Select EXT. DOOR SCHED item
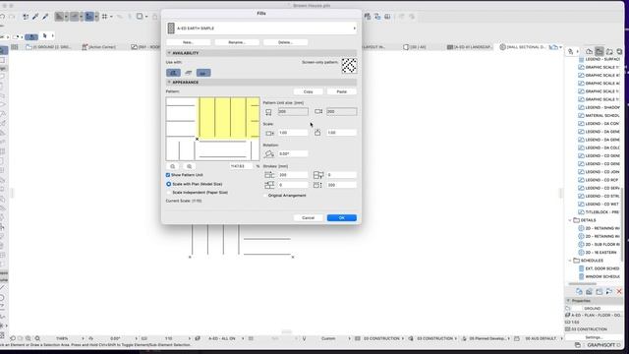The width and height of the screenshot is (629, 354). click(x=599, y=268)
